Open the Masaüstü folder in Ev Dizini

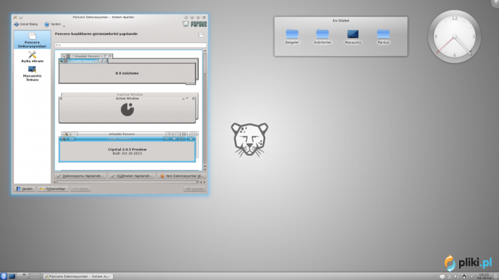(x=353, y=37)
